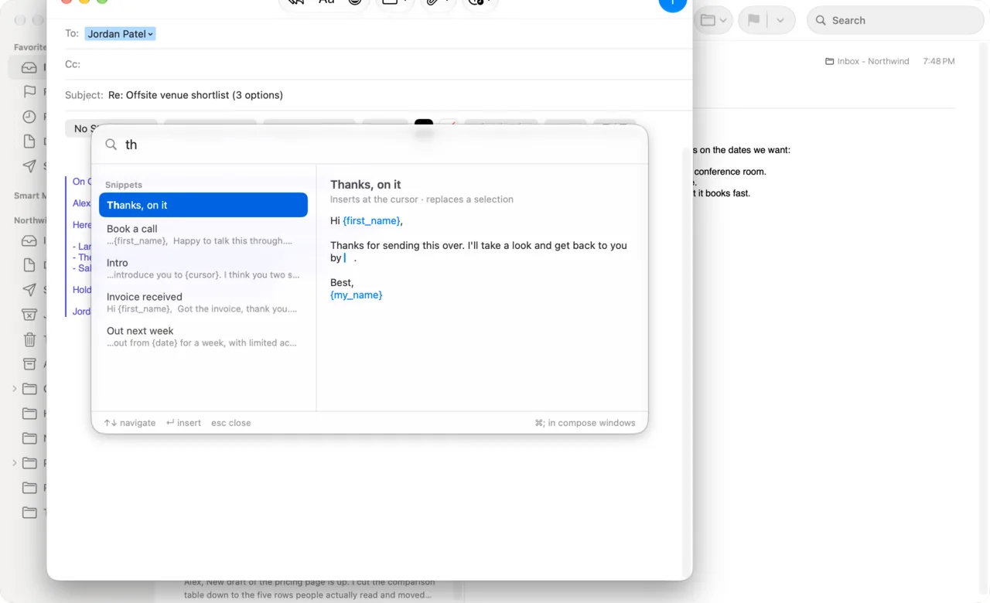This screenshot has width=990, height=603.
Task: Open the dropdown arrow next to the Flag button
Action: [x=780, y=21]
